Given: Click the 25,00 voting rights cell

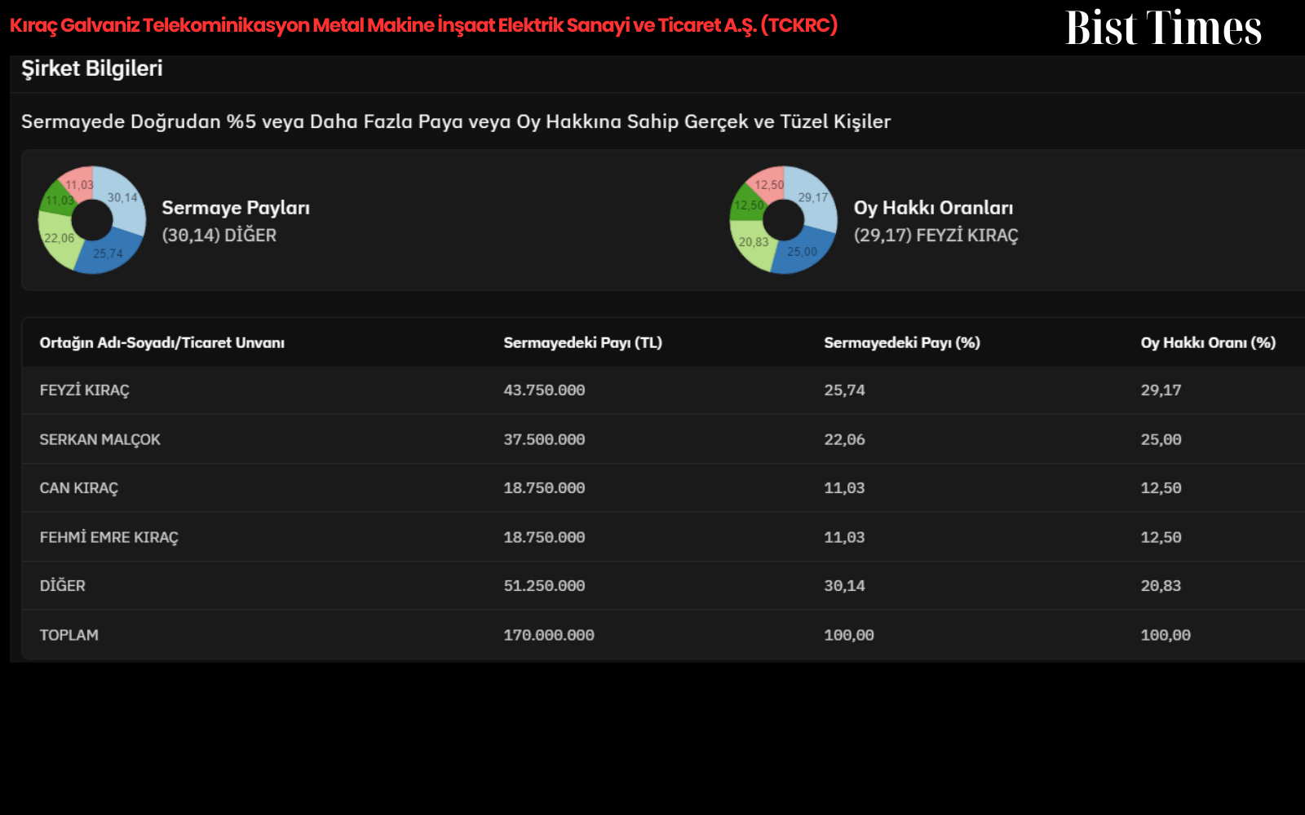Looking at the screenshot, I should 1161,439.
